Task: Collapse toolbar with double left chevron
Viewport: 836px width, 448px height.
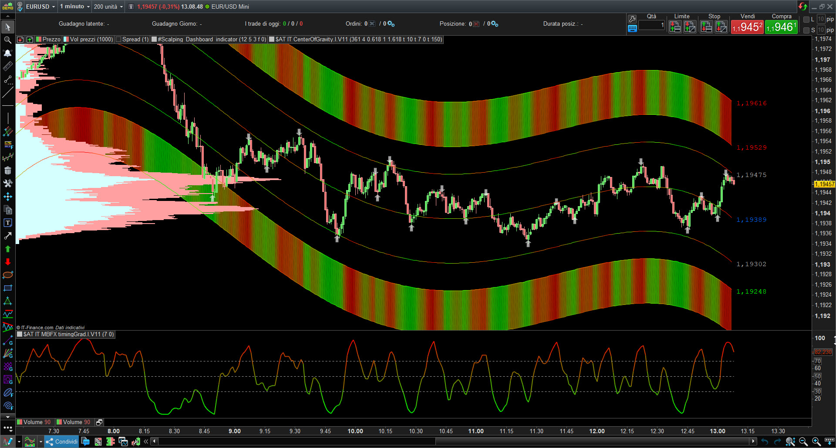Action: pos(146,442)
